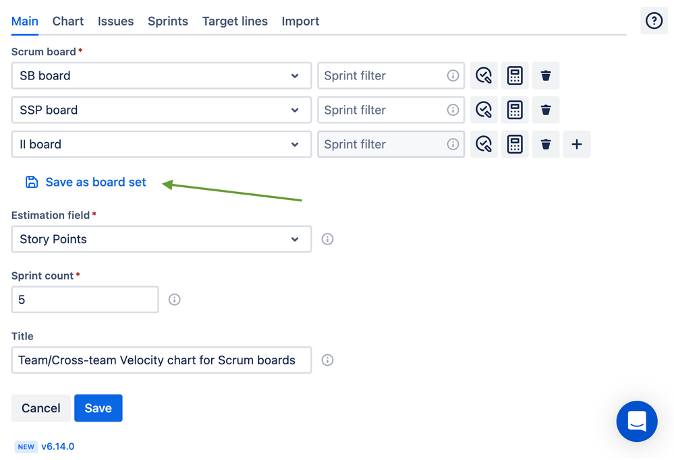The height and width of the screenshot is (460, 674).
Task: Click the Cancel button
Action: pos(40,408)
